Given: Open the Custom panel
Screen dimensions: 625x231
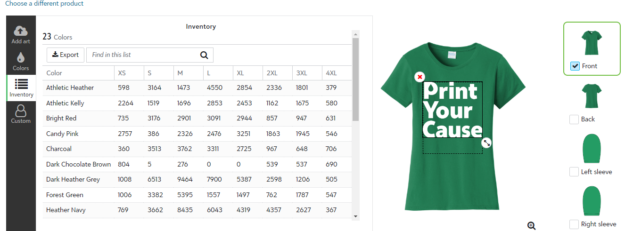Looking at the screenshot, I should (x=21, y=114).
